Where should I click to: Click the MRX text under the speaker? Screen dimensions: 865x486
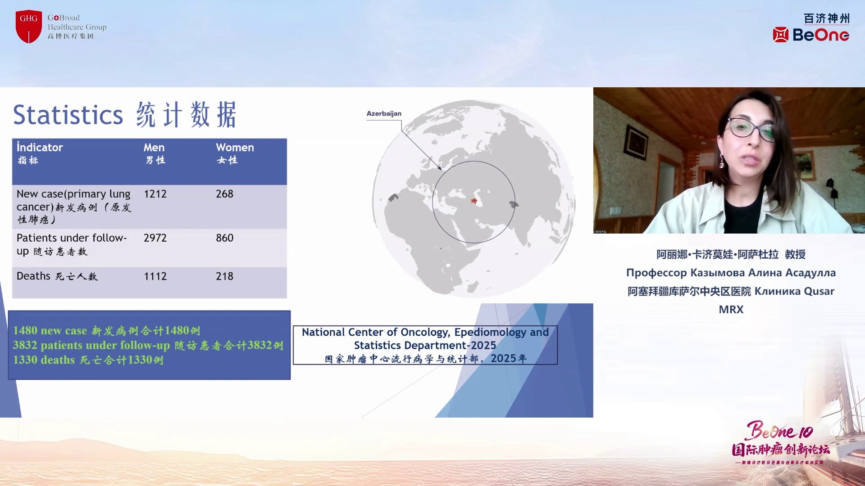pos(731,310)
